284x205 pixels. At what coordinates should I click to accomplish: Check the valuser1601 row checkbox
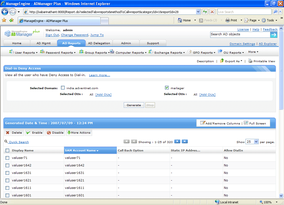click(x=7, y=195)
